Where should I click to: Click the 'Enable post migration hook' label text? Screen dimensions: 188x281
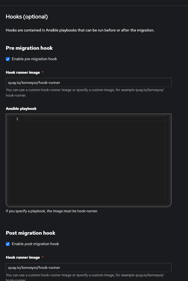pyautogui.click(x=35, y=244)
